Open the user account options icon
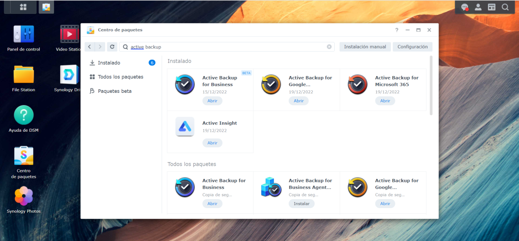The width and height of the screenshot is (519, 241). 478,7
